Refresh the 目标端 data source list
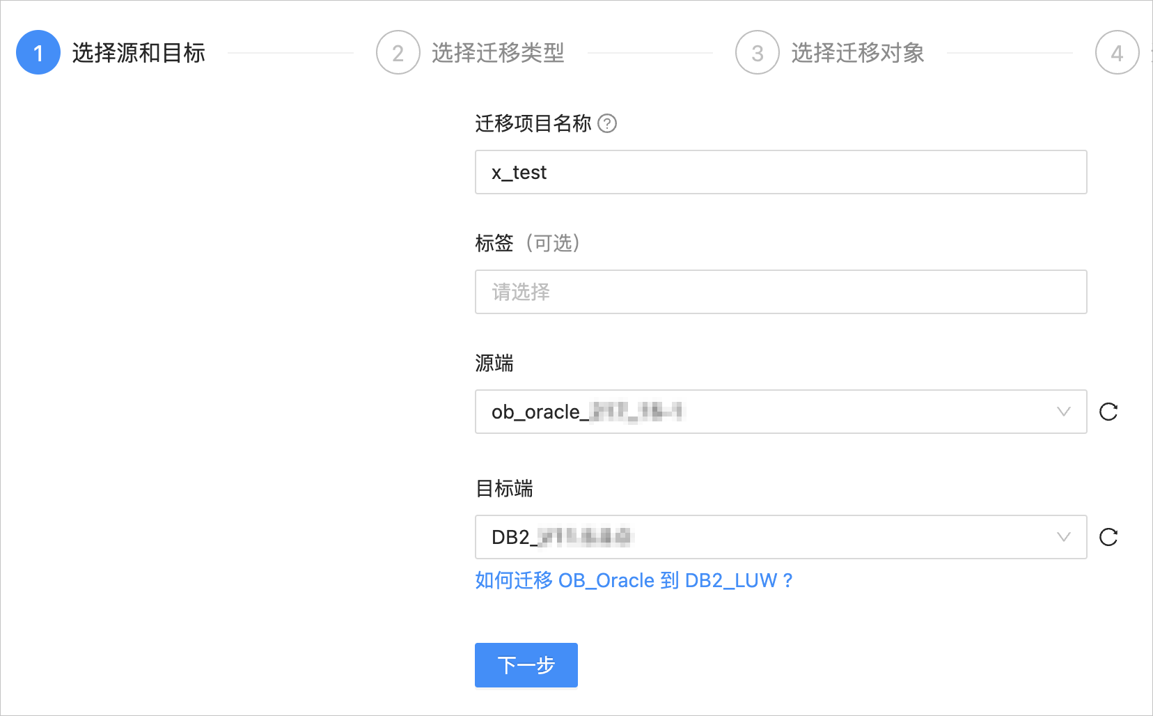The height and width of the screenshot is (716, 1153). click(1108, 537)
